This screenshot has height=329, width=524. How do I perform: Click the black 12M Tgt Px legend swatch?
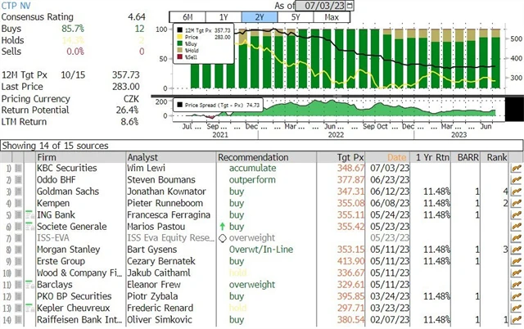(179, 30)
